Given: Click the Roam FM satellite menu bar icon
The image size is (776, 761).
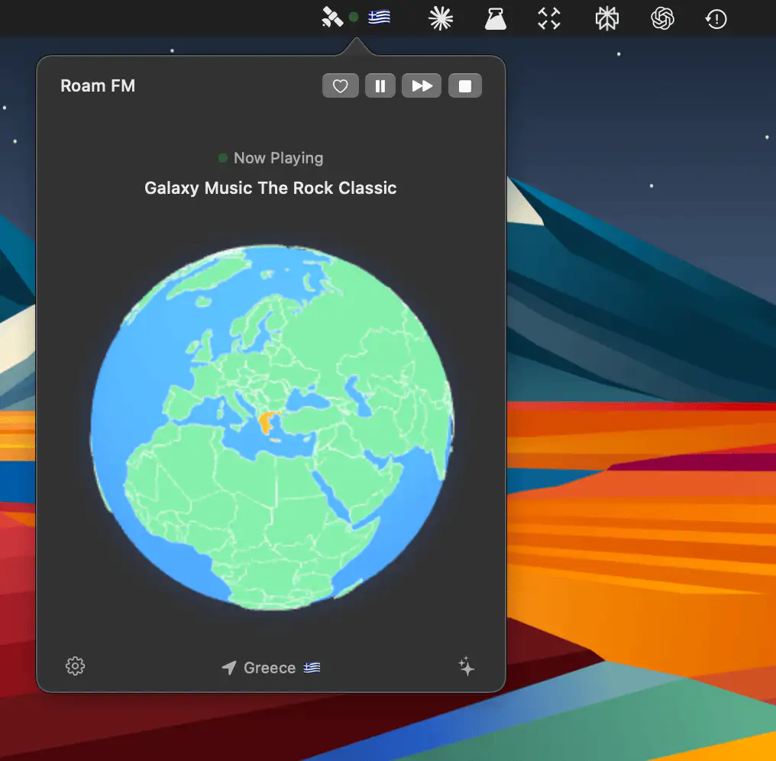Looking at the screenshot, I should coord(332,18).
